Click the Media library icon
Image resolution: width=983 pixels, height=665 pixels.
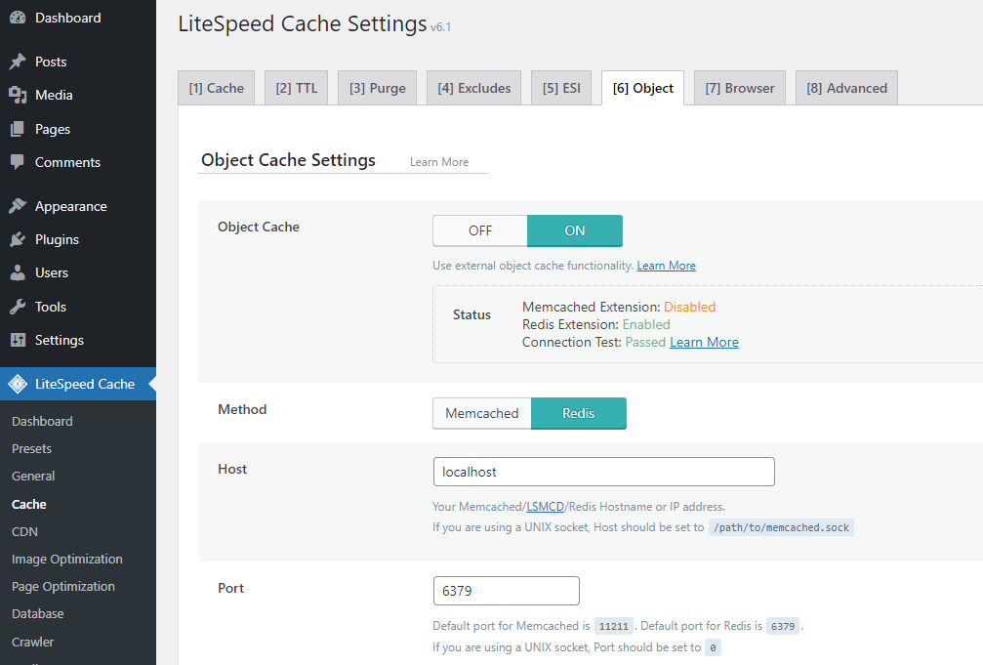(18, 96)
